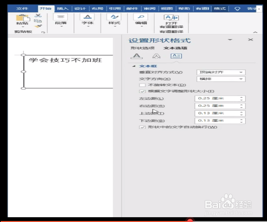Switch to the 布局 tab
The width and height of the screenshot is (267, 222).
tap(97, 9)
